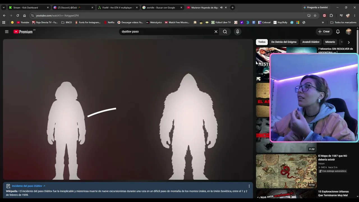The height and width of the screenshot is (202, 359).
Task: Install or cast using the screen icon in address bar
Action: [x=309, y=15]
